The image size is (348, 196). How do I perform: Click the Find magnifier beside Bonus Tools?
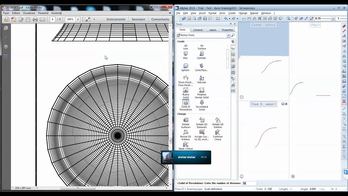point(233,35)
